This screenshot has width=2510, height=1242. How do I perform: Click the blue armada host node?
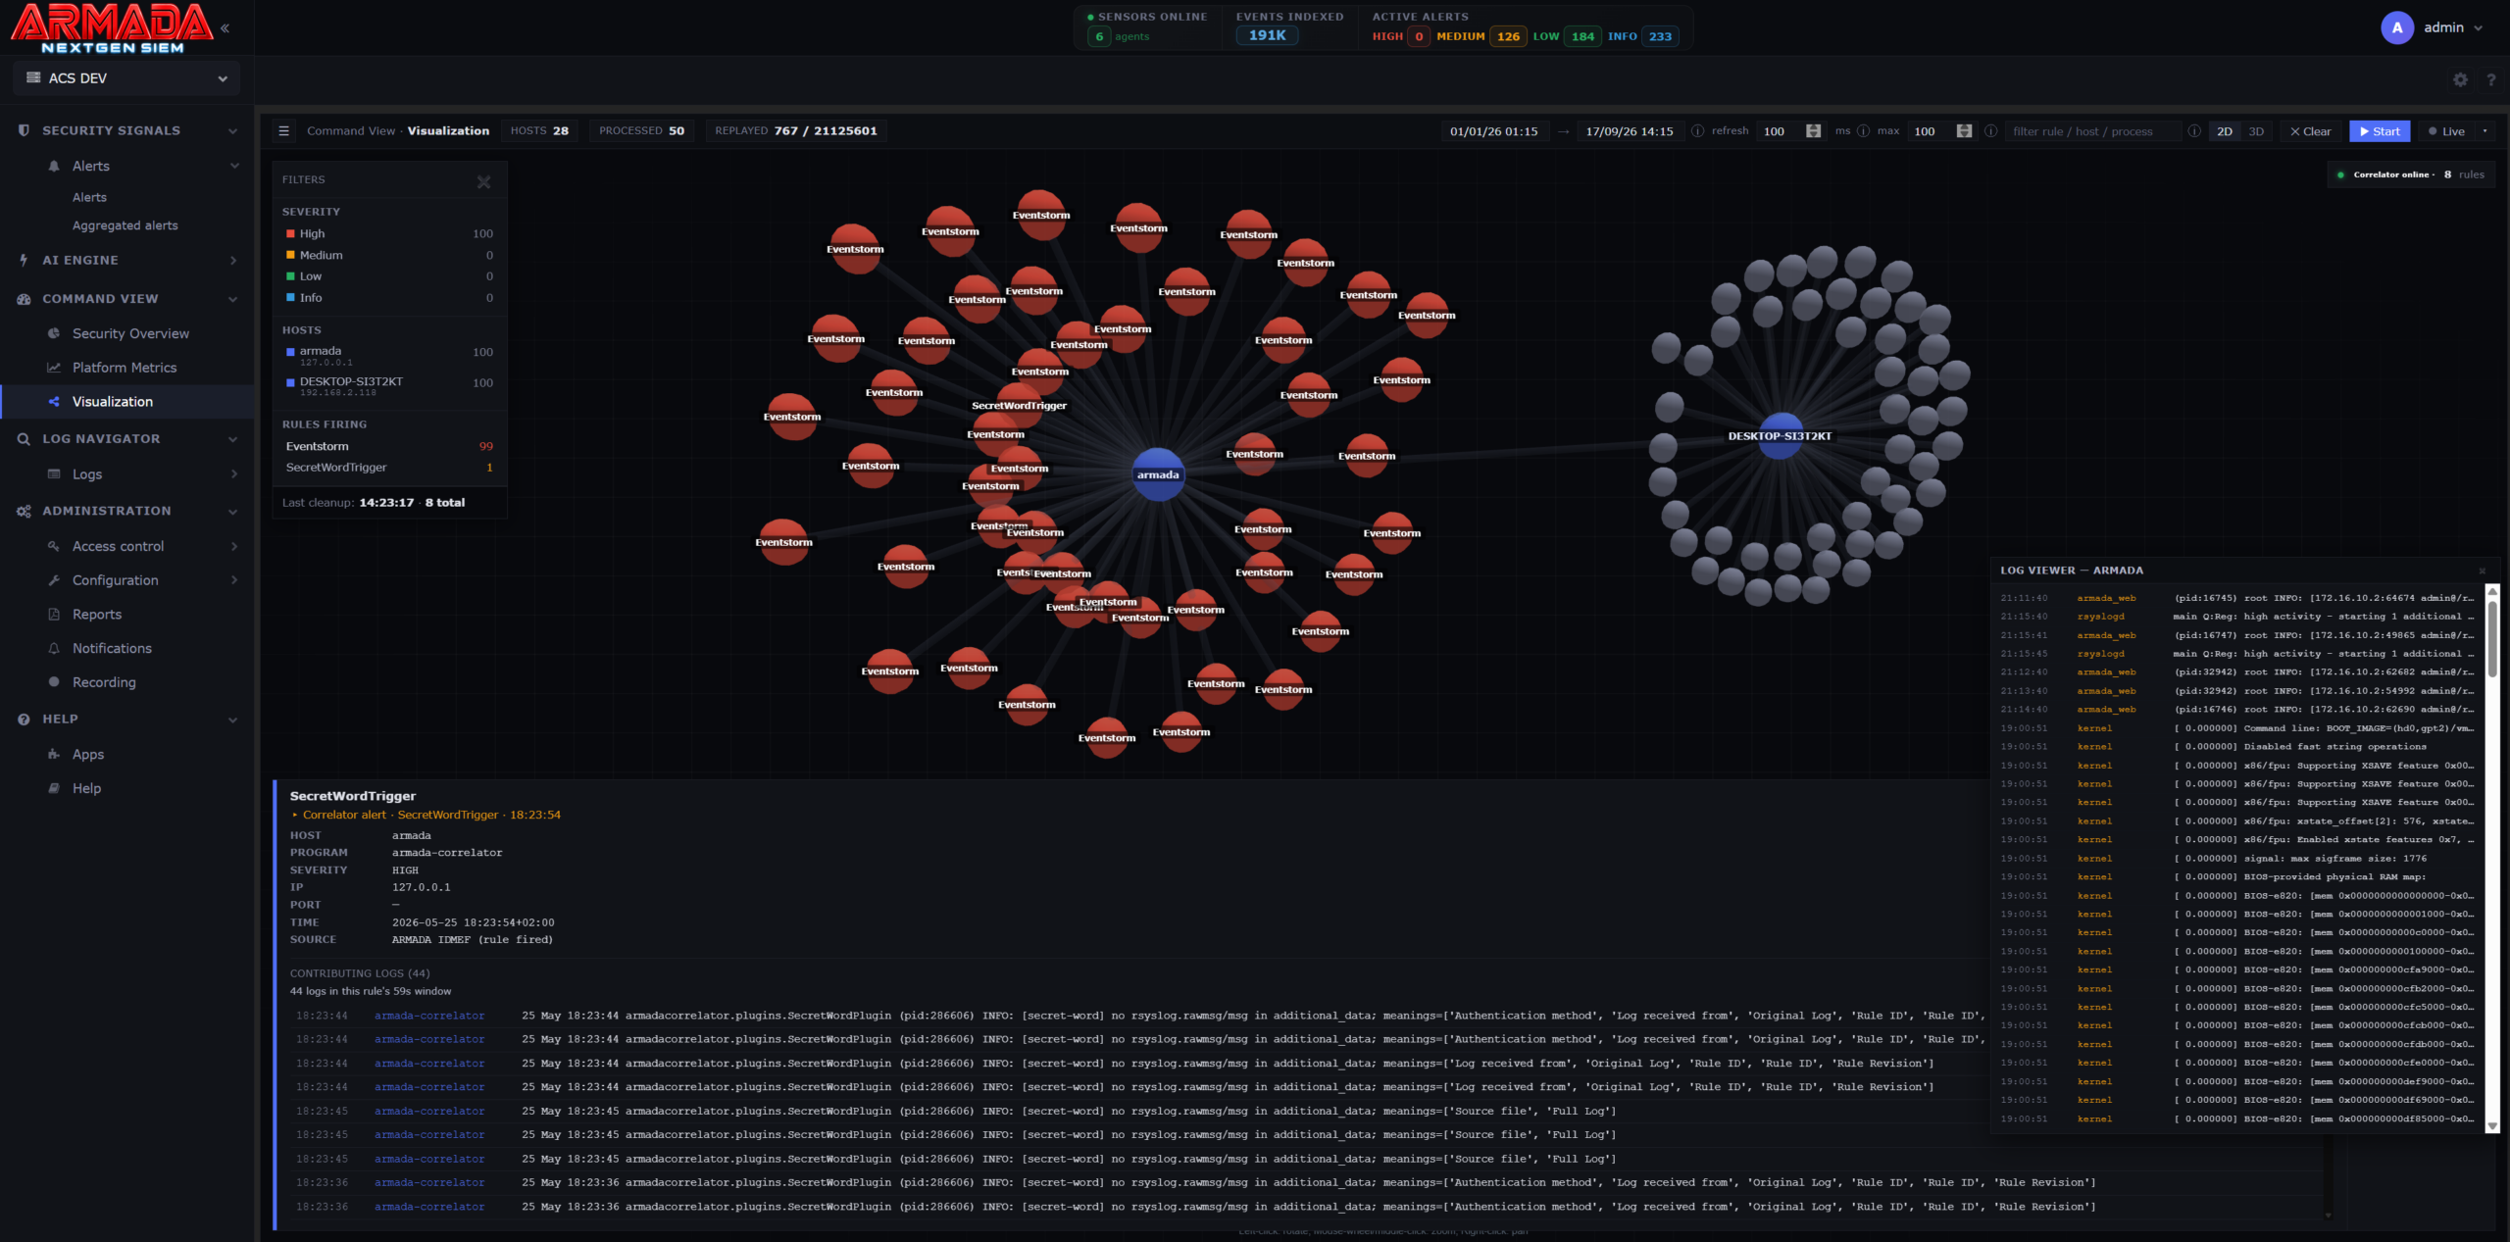pyautogui.click(x=1158, y=474)
